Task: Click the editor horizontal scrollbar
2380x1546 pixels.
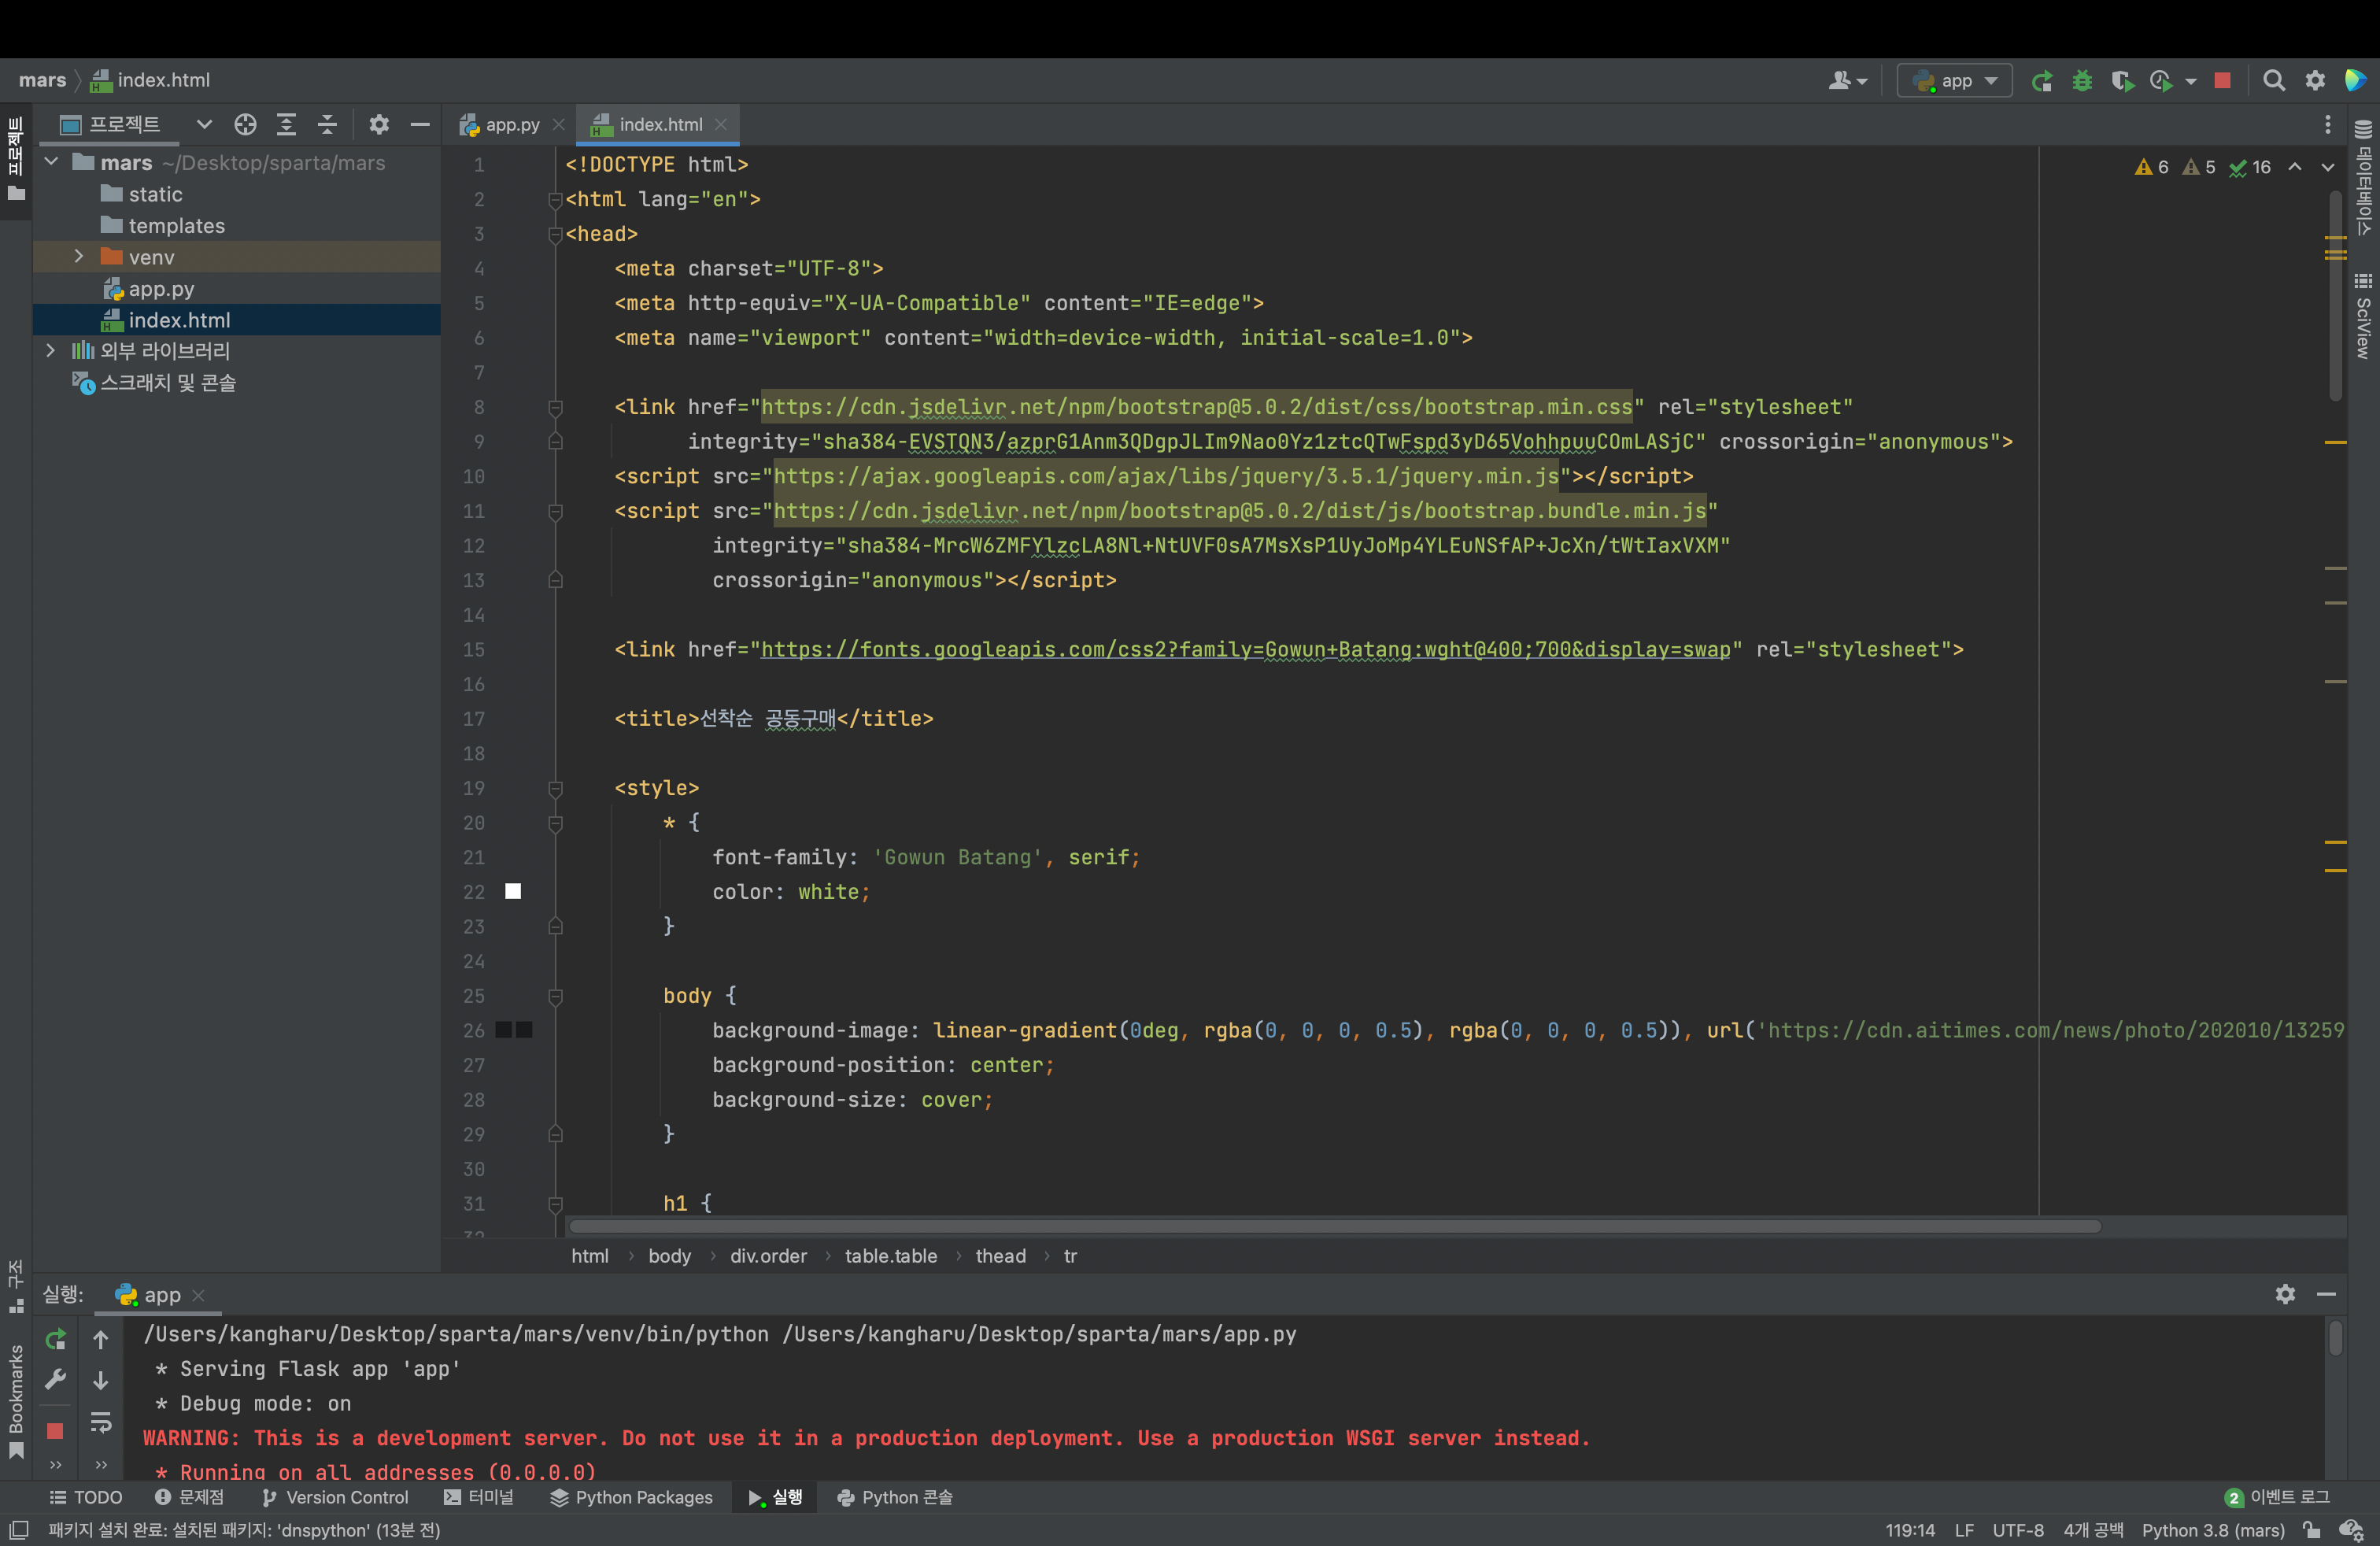Action: [x=1334, y=1227]
